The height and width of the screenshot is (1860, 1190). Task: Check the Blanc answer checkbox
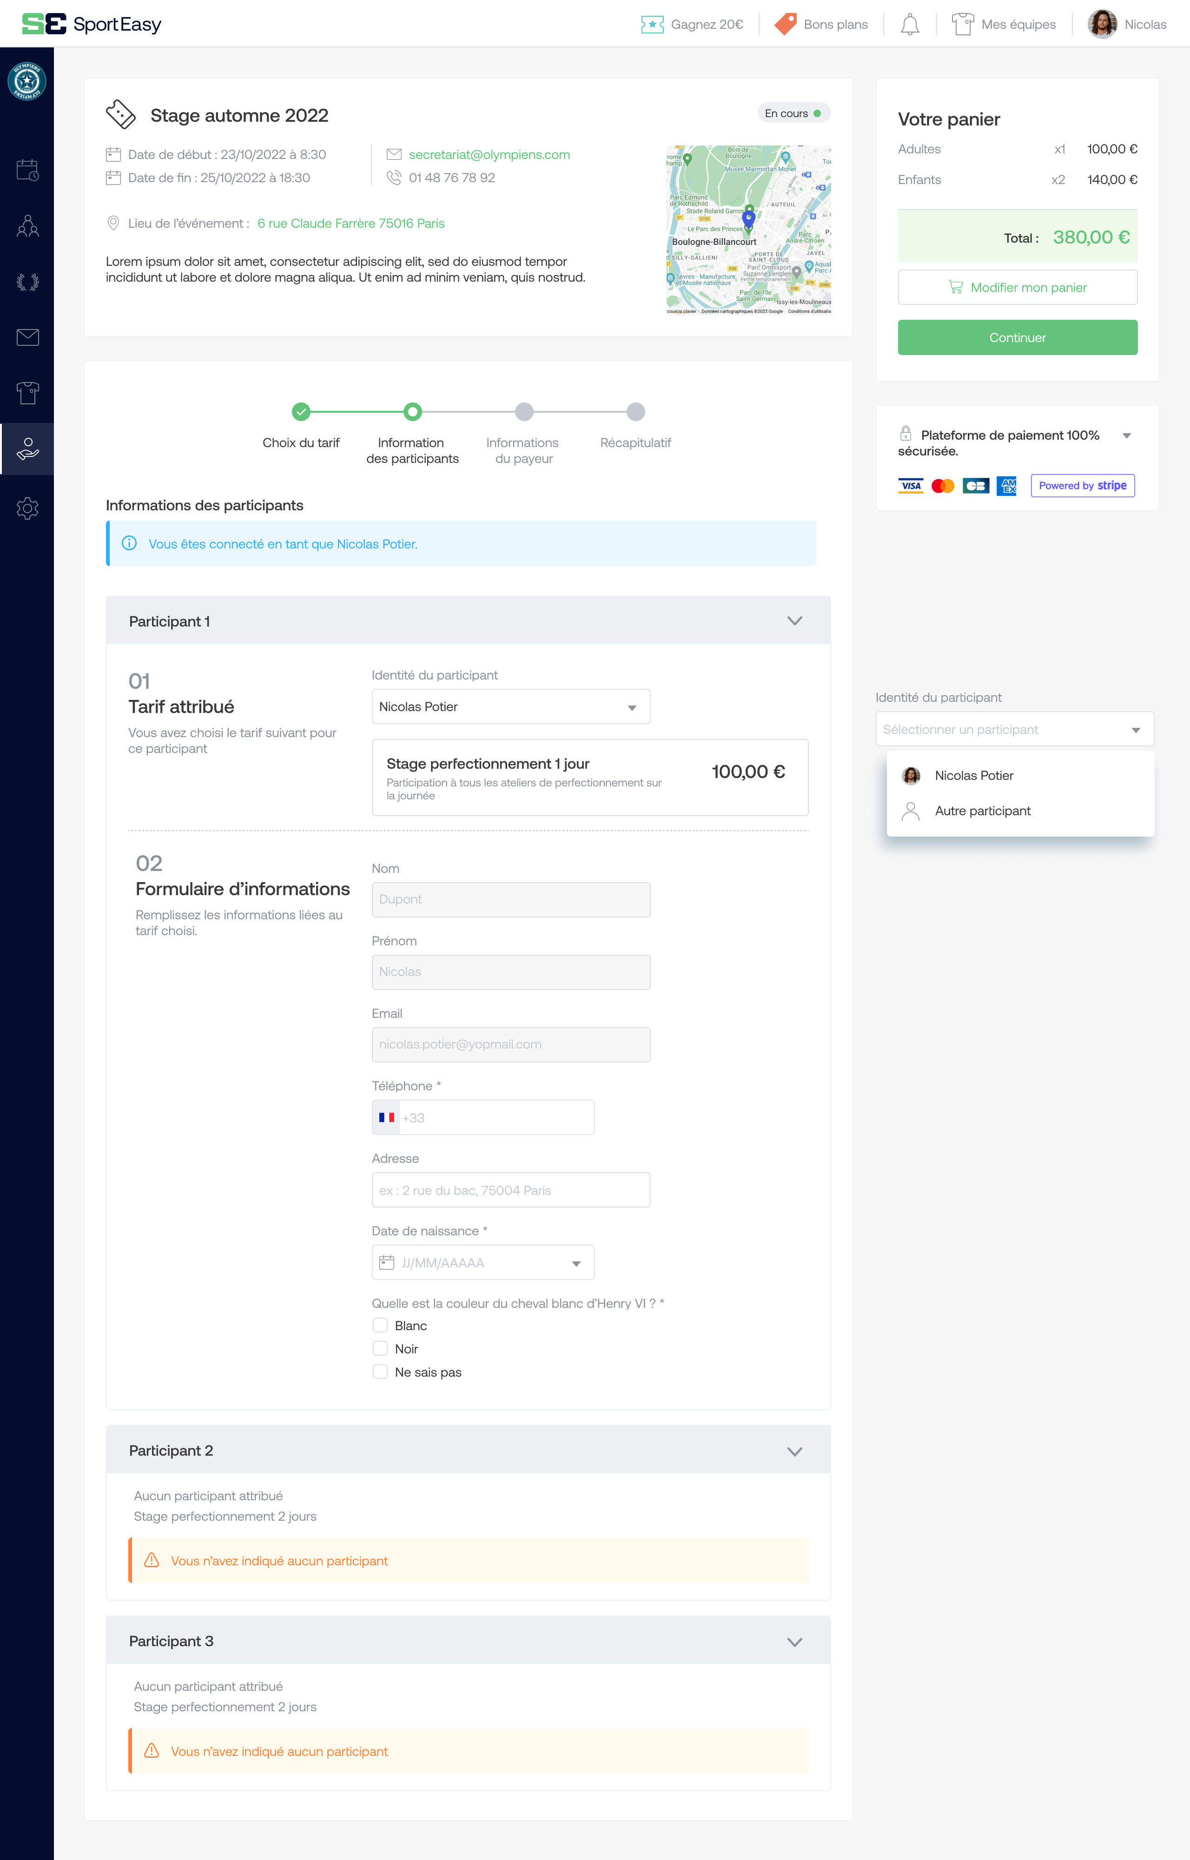point(380,1326)
